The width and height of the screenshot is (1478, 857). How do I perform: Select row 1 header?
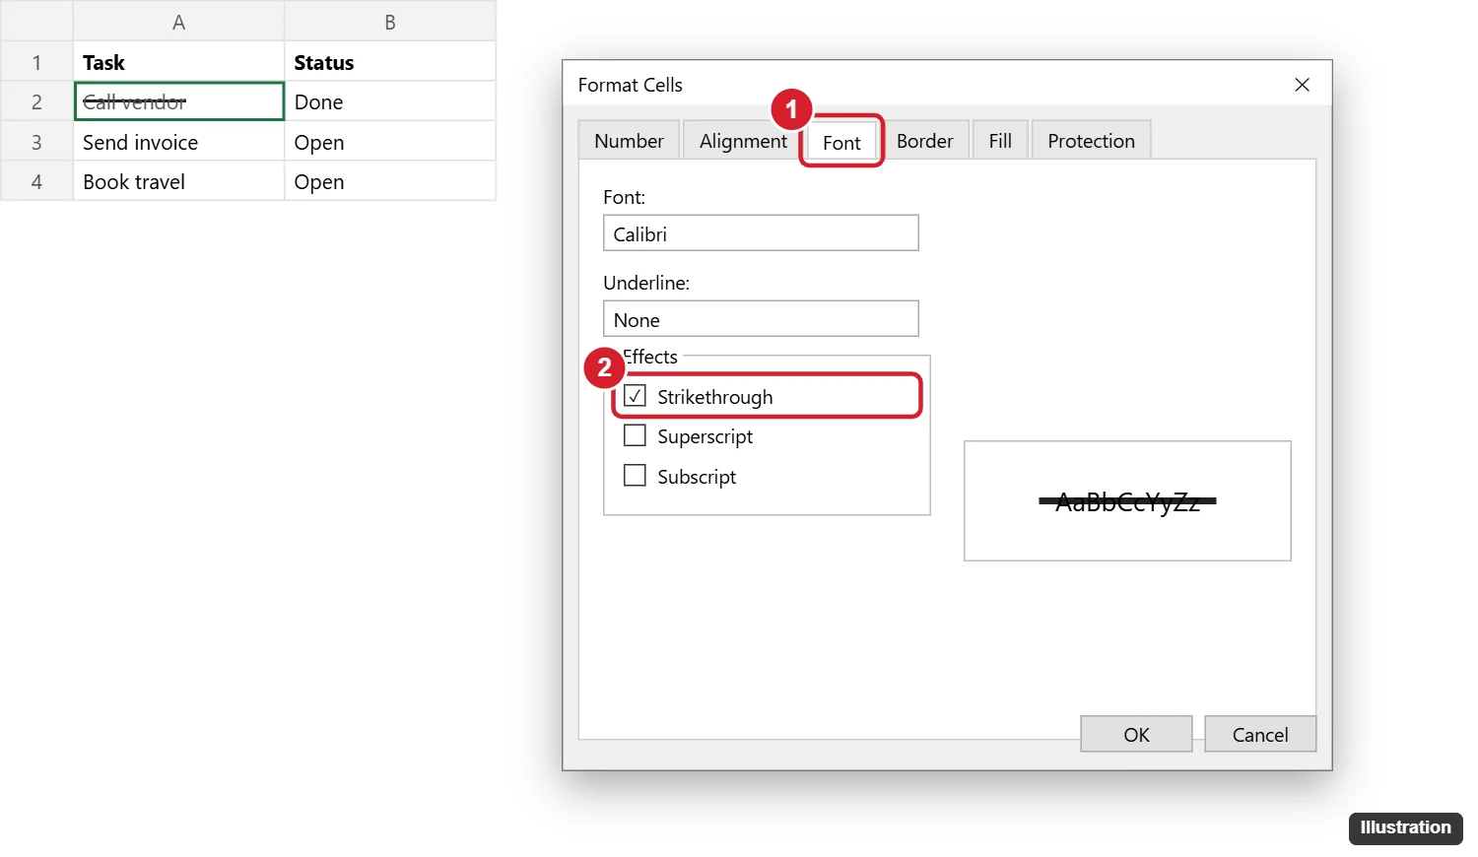pos(36,62)
